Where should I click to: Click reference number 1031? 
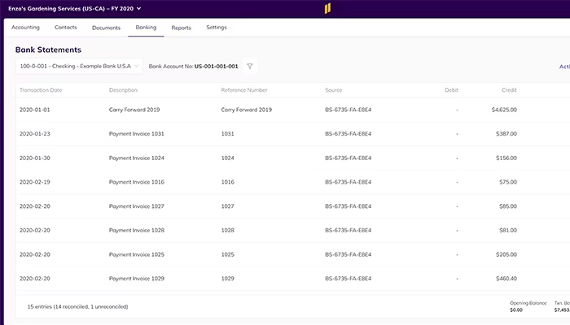pos(227,134)
